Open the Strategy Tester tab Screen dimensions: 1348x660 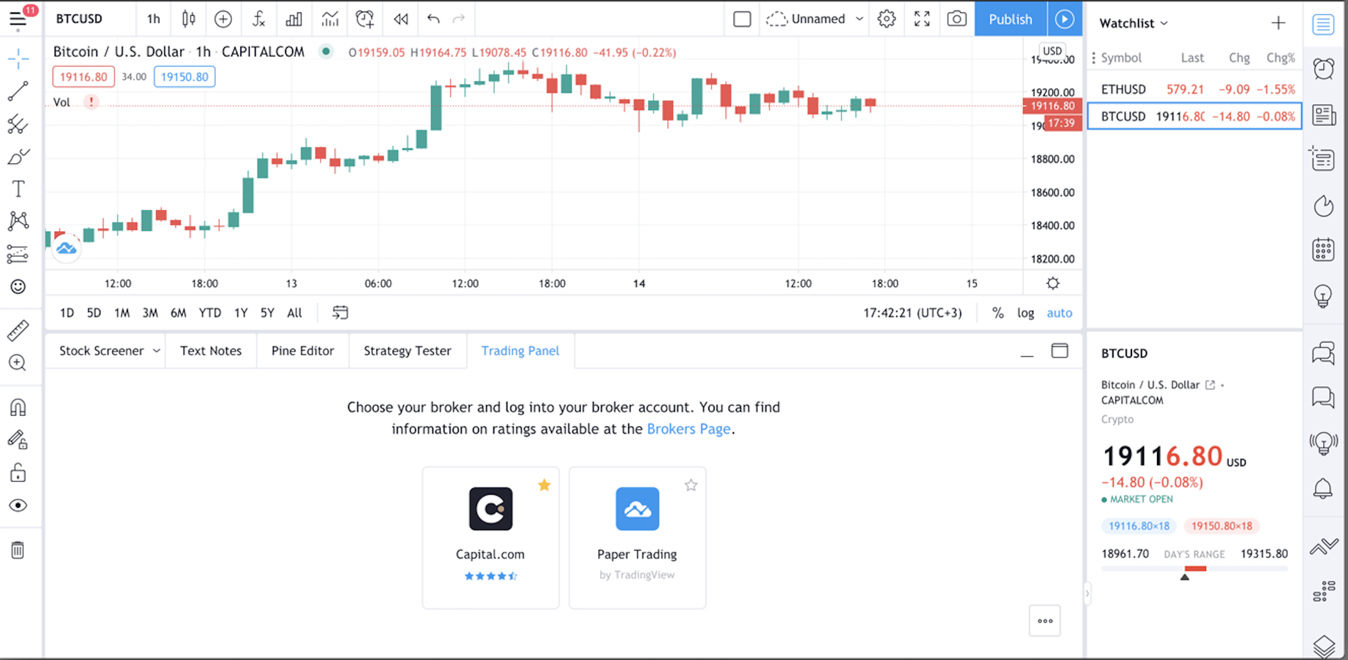click(x=407, y=351)
